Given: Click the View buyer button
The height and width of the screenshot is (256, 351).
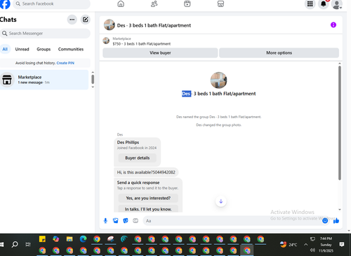Looking at the screenshot, I should coord(160,52).
